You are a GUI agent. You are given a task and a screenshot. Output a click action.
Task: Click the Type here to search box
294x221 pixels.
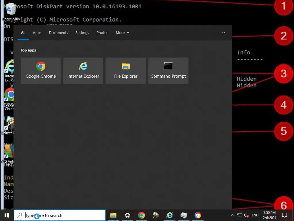[60, 215]
